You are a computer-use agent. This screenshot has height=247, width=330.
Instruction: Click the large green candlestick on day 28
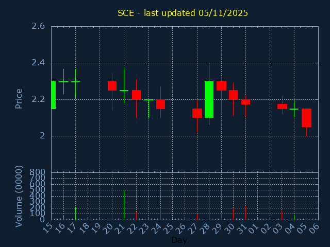coord(209,99)
